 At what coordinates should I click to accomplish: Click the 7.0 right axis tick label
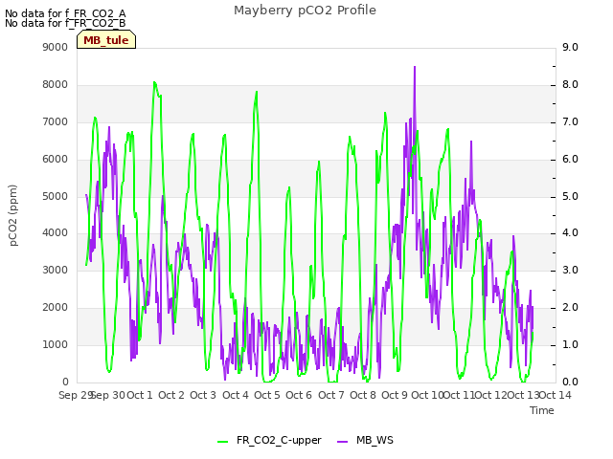pyautogui.click(x=570, y=121)
